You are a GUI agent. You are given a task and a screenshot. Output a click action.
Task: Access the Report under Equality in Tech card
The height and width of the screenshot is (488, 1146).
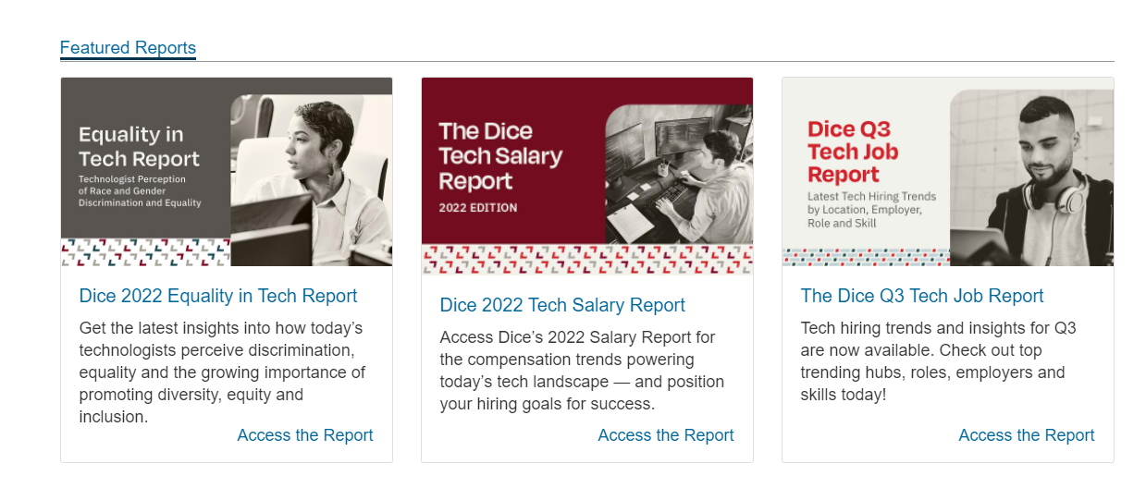pyautogui.click(x=305, y=435)
